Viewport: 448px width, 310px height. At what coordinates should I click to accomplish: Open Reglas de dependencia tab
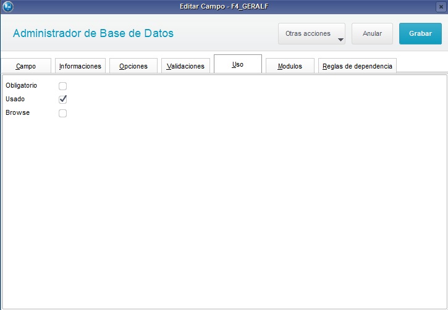tap(357, 66)
